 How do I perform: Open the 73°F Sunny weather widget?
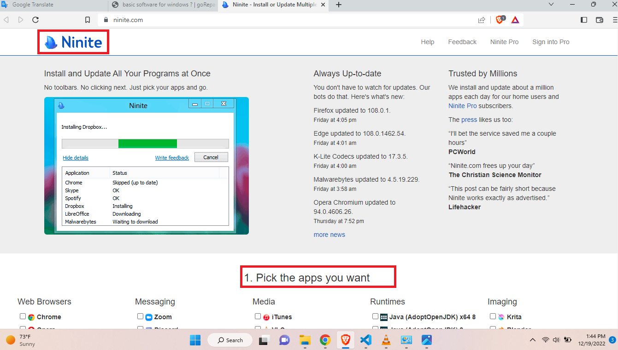21,340
